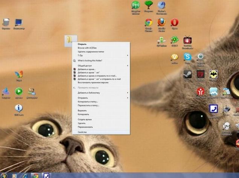Open the calendar person desktop icon

[226, 92]
